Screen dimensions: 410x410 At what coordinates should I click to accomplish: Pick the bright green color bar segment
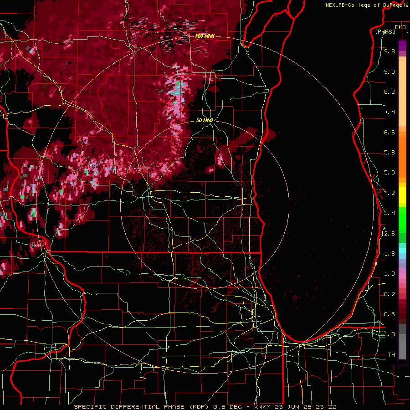(402, 220)
